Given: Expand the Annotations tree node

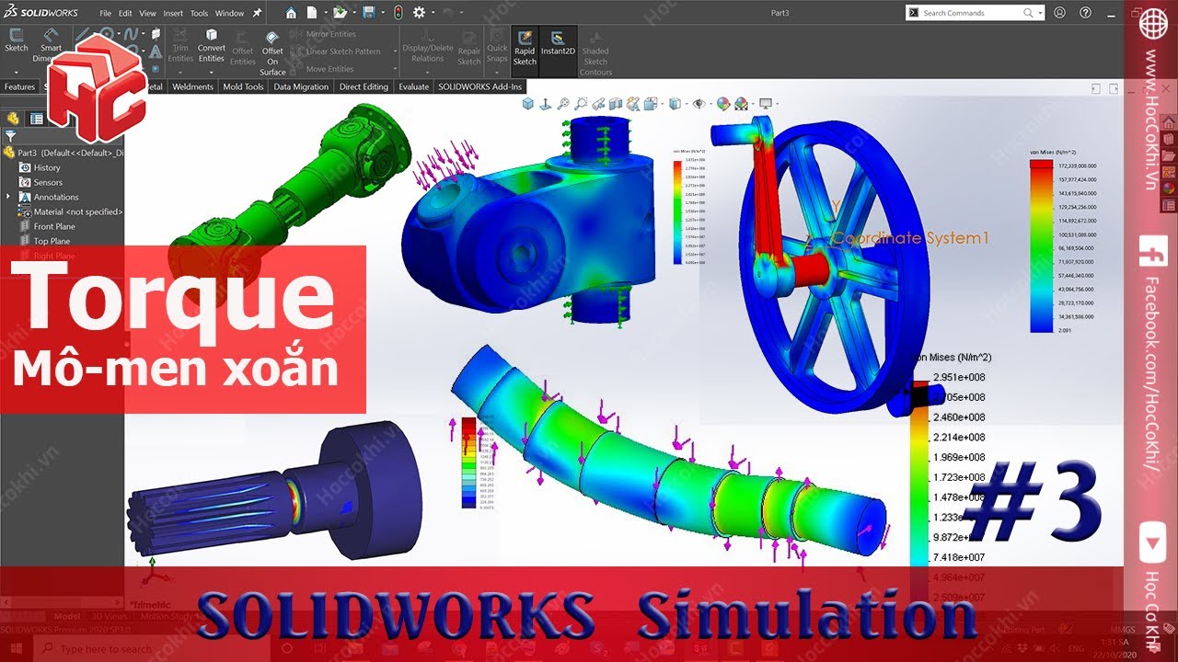Looking at the screenshot, I should 9,197.
